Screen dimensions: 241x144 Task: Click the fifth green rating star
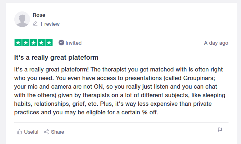coord(49,43)
